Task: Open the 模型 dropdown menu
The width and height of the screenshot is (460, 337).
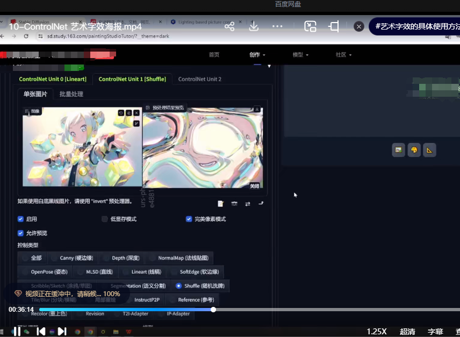Action: coord(300,54)
